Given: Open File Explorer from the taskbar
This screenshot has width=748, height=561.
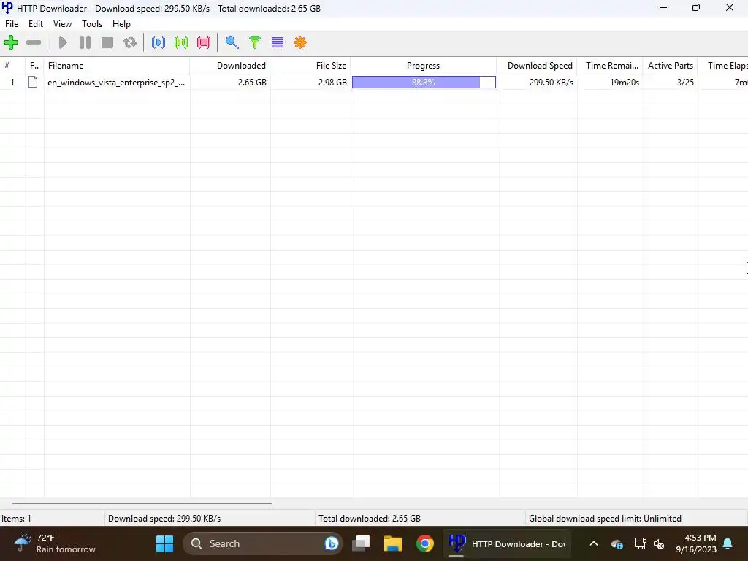Looking at the screenshot, I should click(393, 543).
